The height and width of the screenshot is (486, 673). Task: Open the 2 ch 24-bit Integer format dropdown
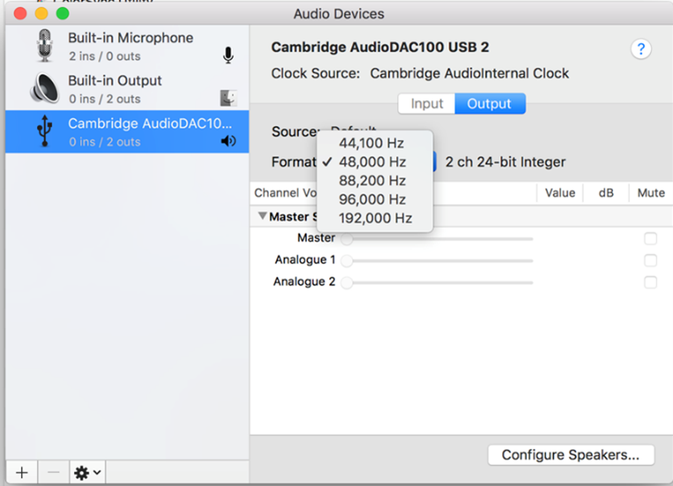(505, 162)
